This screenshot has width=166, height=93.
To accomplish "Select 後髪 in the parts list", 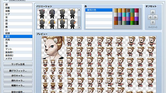I will coord(18,11).
